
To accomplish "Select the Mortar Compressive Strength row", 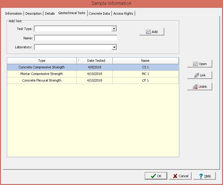I will (x=42, y=74).
